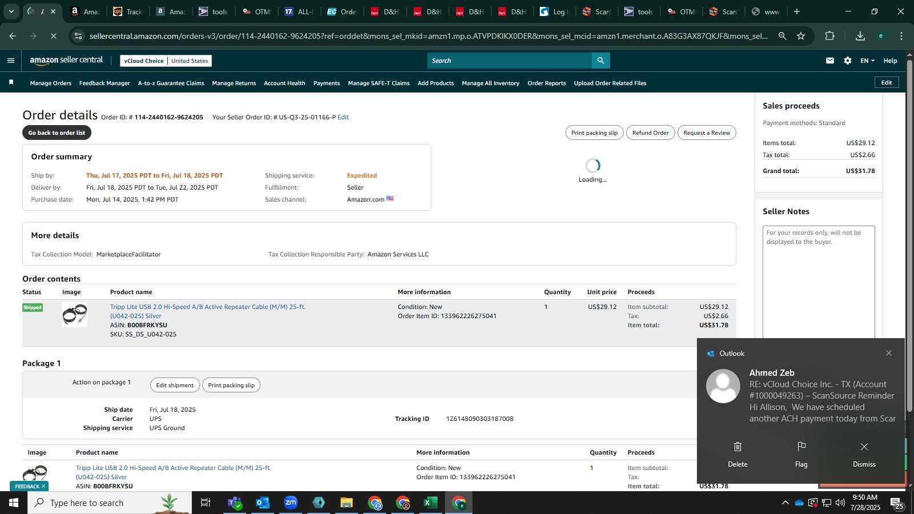914x514 pixels.
Task: Open the EN language dropdown
Action: 867,61
